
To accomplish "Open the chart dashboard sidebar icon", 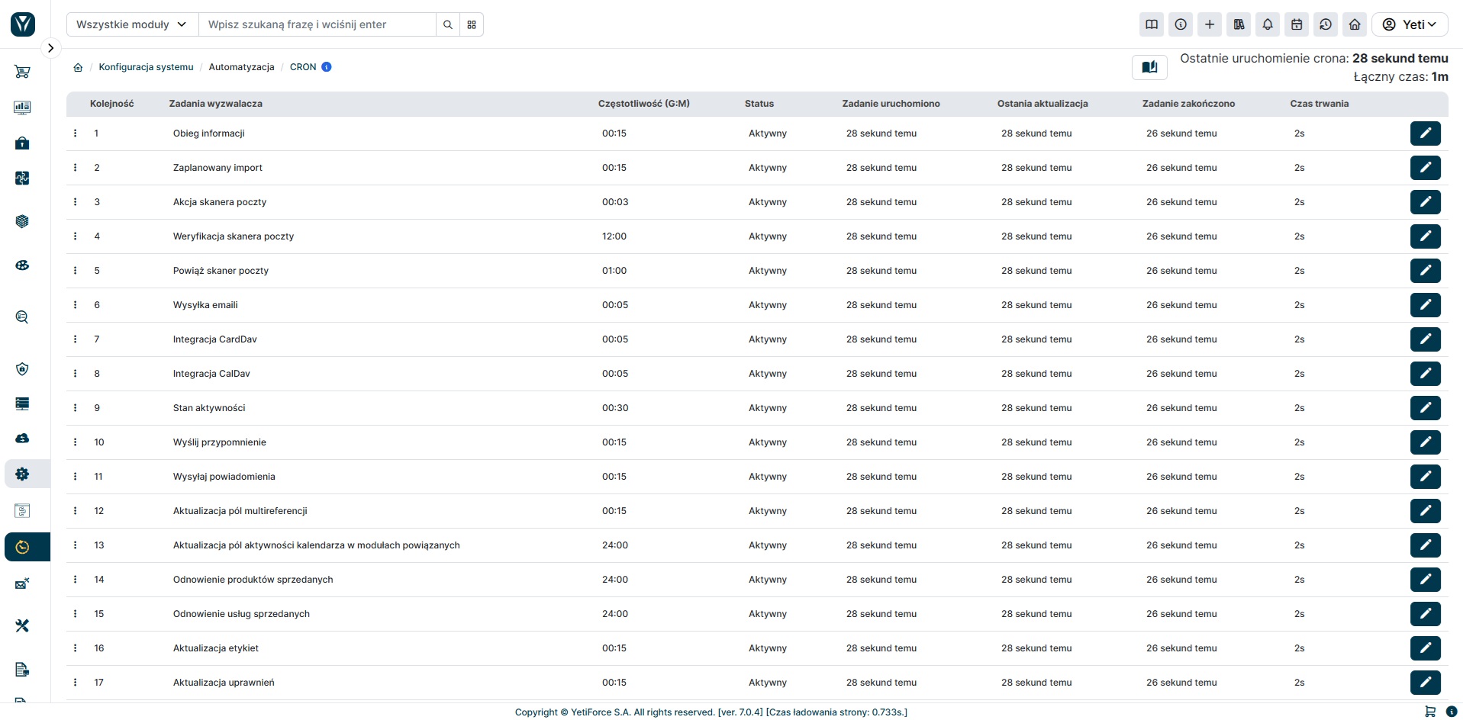I will pos(22,108).
